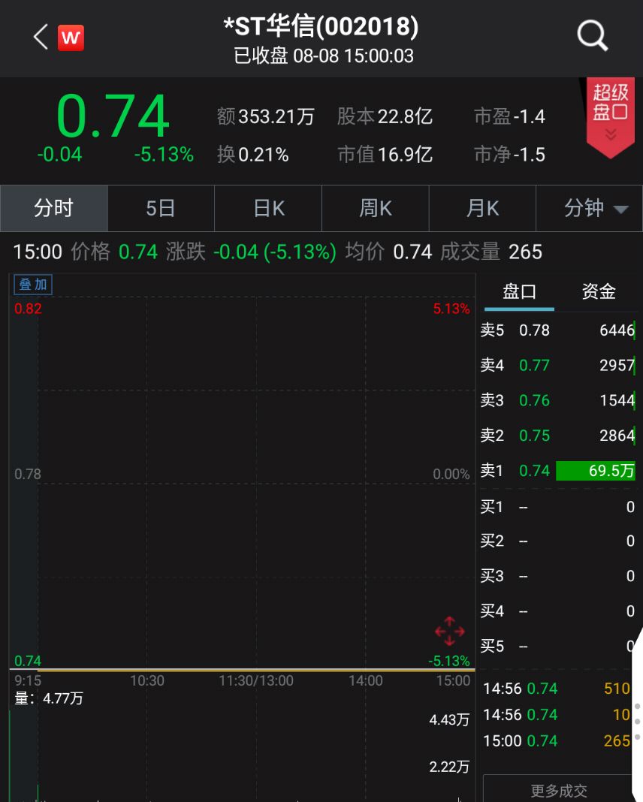The height and width of the screenshot is (802, 643).
Task: Select the 分时 tab
Action: [x=54, y=208]
